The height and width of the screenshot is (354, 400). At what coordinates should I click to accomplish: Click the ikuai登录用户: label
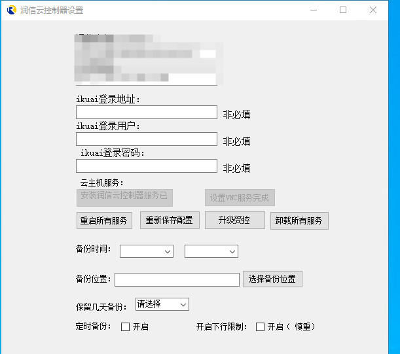108,126
